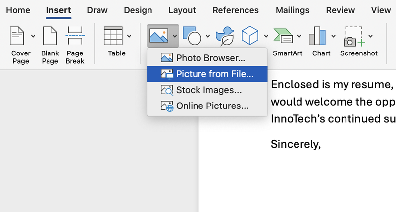Open the Icons gallery (duck icon)
Viewport: 396px width, 212px height.
(x=226, y=36)
